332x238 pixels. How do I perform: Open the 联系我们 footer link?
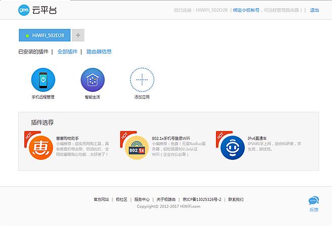click(236, 199)
